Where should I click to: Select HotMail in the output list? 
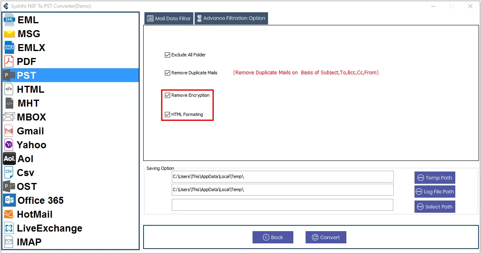tap(35, 214)
